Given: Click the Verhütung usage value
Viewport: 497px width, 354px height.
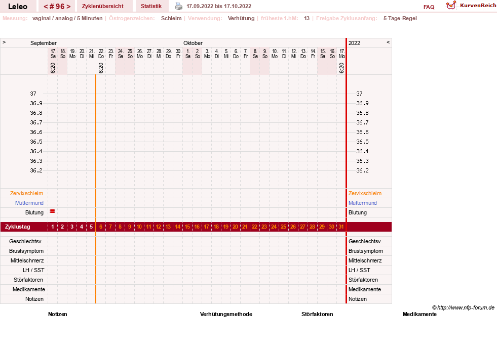Looking at the screenshot, I should [x=241, y=18].
